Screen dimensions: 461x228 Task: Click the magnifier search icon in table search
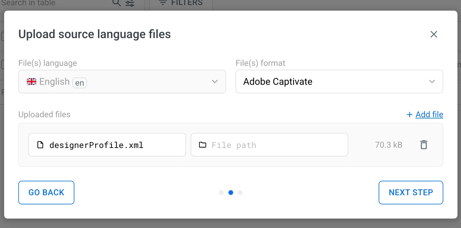click(x=117, y=3)
